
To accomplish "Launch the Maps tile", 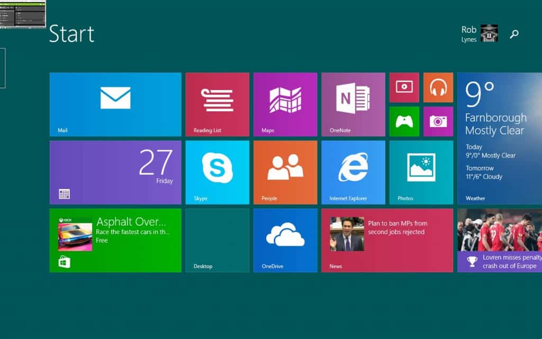I will tap(285, 104).
